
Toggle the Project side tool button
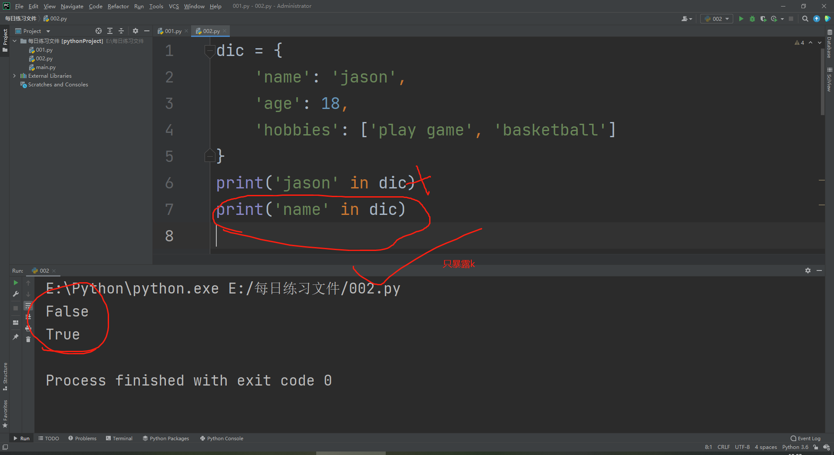tap(5, 40)
